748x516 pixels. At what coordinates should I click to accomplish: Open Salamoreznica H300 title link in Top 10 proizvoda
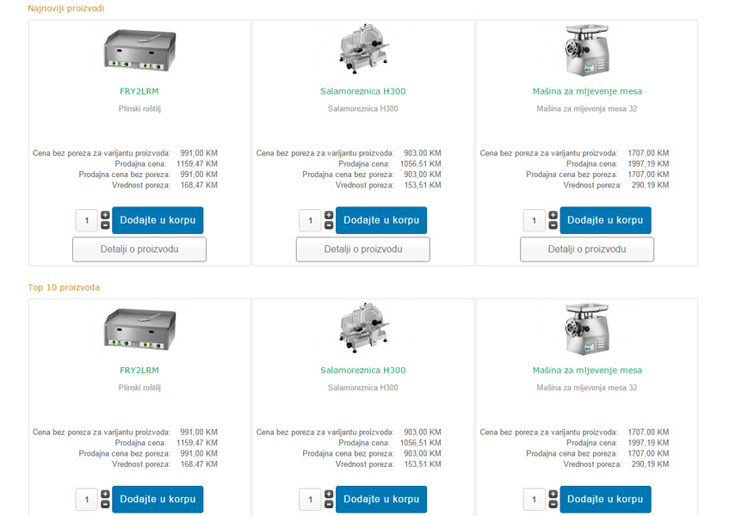363,370
